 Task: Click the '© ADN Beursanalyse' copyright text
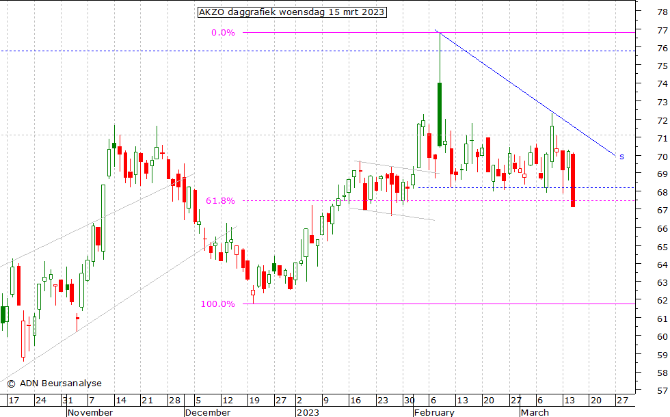point(54,384)
